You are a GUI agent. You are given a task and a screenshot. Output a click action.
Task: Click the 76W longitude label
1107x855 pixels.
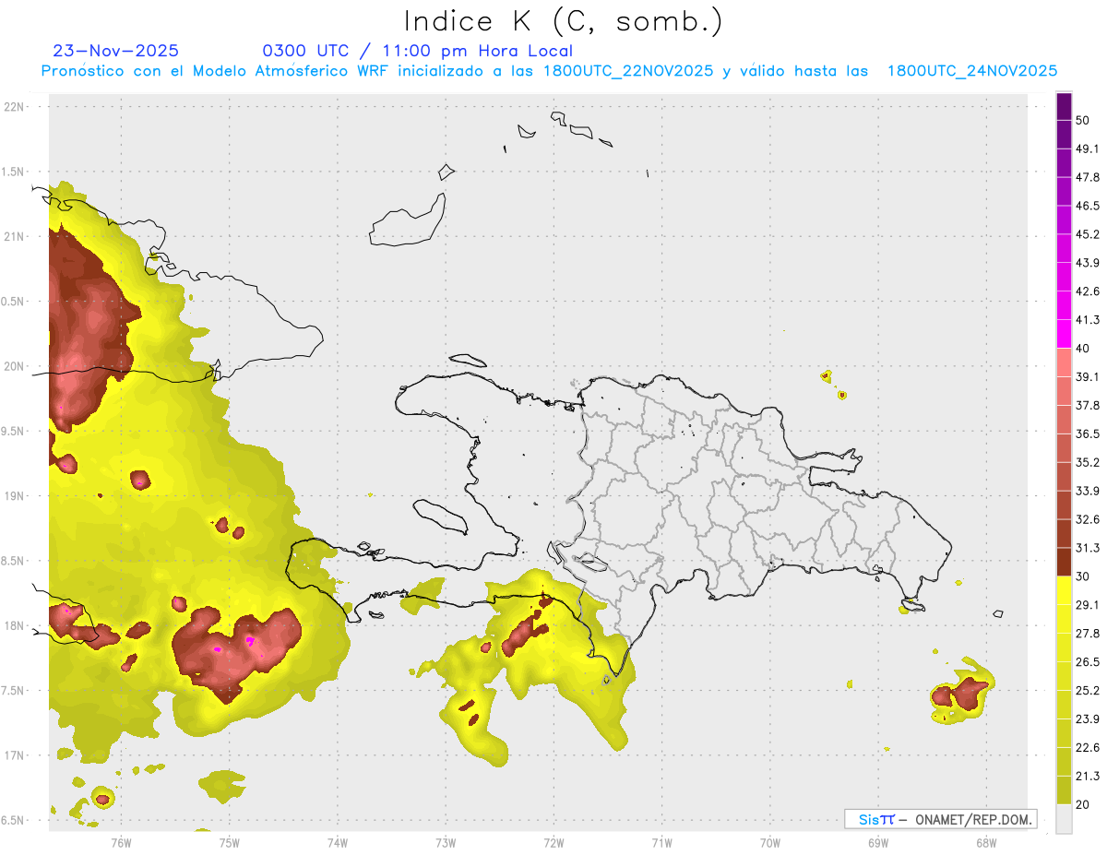(121, 842)
